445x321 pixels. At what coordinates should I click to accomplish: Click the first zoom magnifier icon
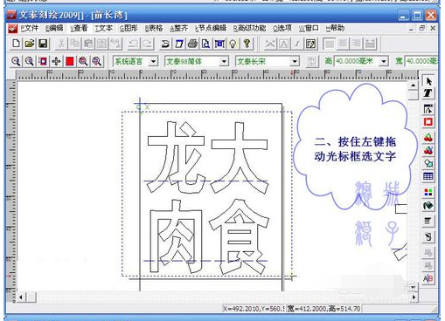tap(16, 61)
